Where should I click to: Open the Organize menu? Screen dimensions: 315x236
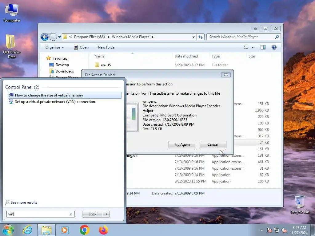55,47
